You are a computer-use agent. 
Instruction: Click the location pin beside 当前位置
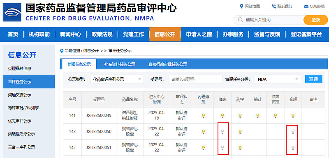click(62, 51)
